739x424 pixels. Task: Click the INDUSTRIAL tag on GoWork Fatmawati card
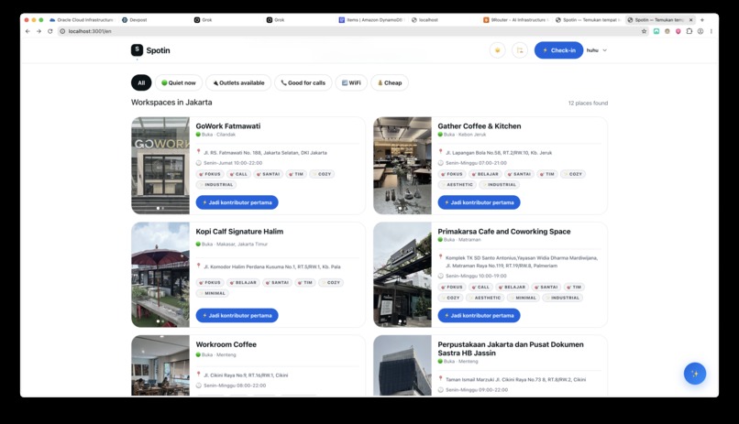[216, 184]
